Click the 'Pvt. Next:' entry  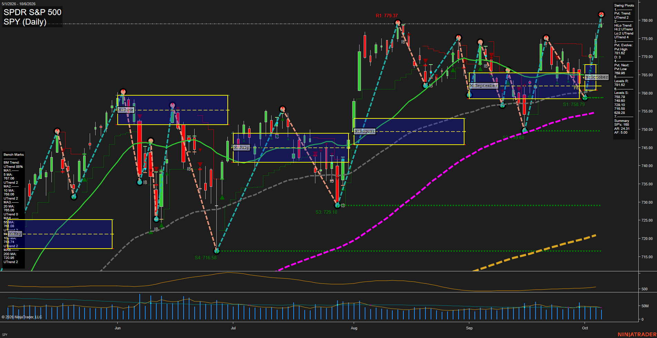pos(622,65)
